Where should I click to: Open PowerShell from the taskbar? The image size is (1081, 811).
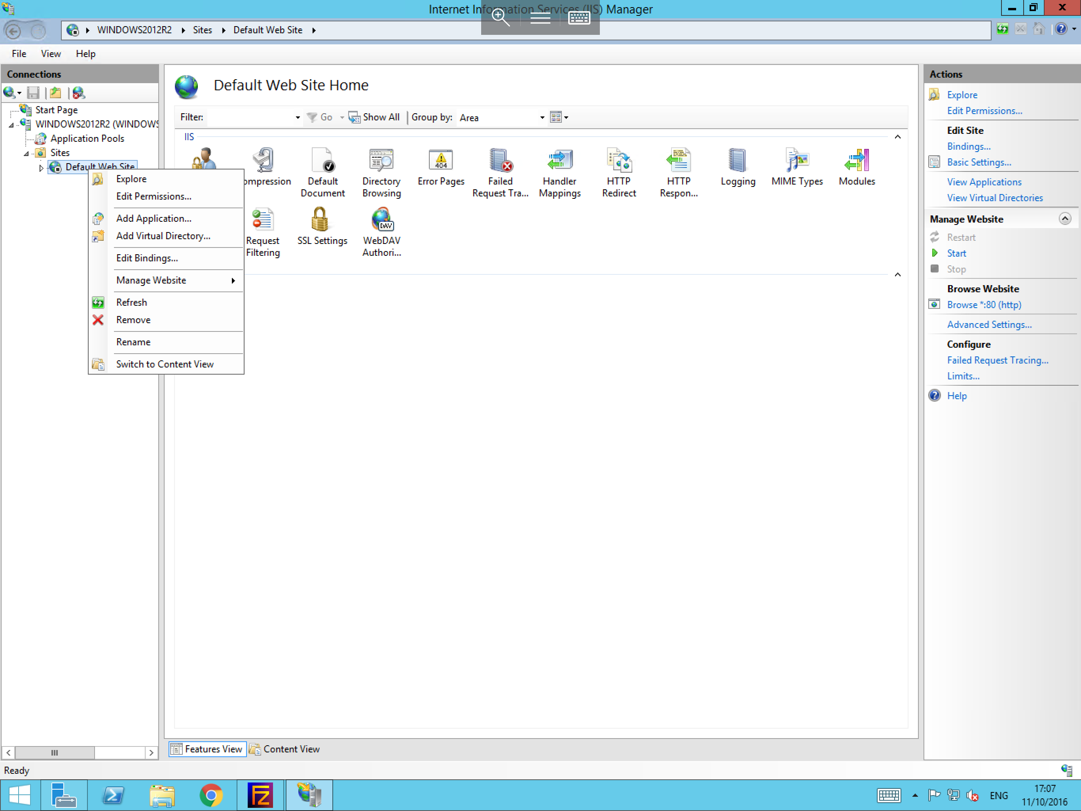point(114,795)
